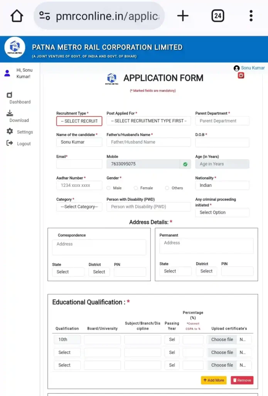Click Choose file in the 10th row

pyautogui.click(x=222, y=340)
